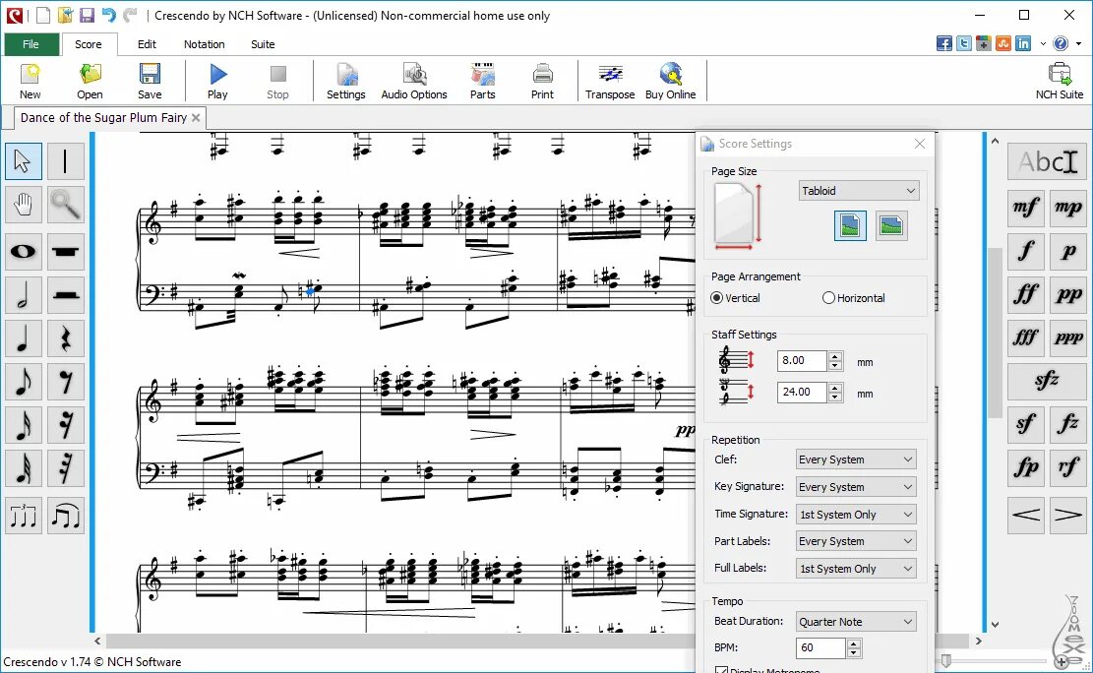The image size is (1093, 673).
Task: Open the File menu
Action: tap(30, 44)
